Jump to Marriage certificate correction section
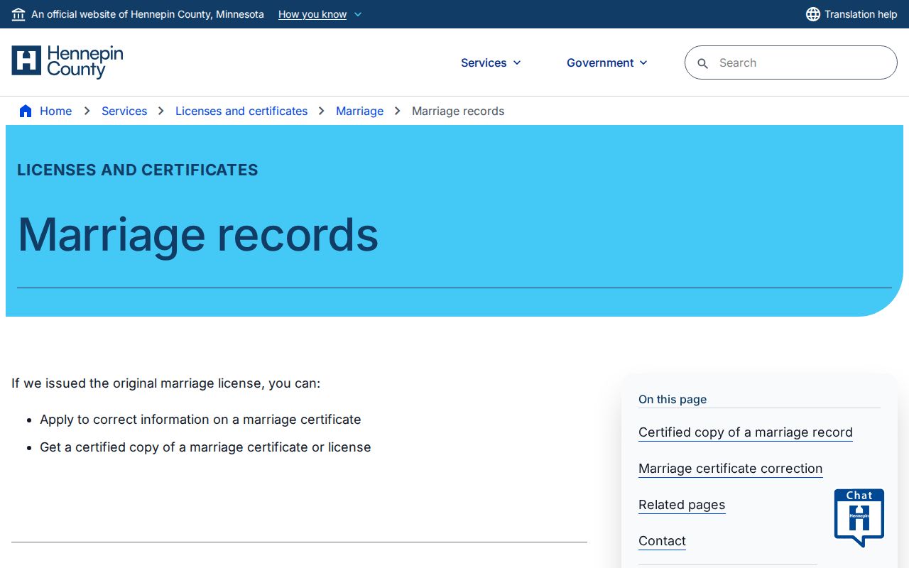The height and width of the screenshot is (568, 909). click(730, 469)
